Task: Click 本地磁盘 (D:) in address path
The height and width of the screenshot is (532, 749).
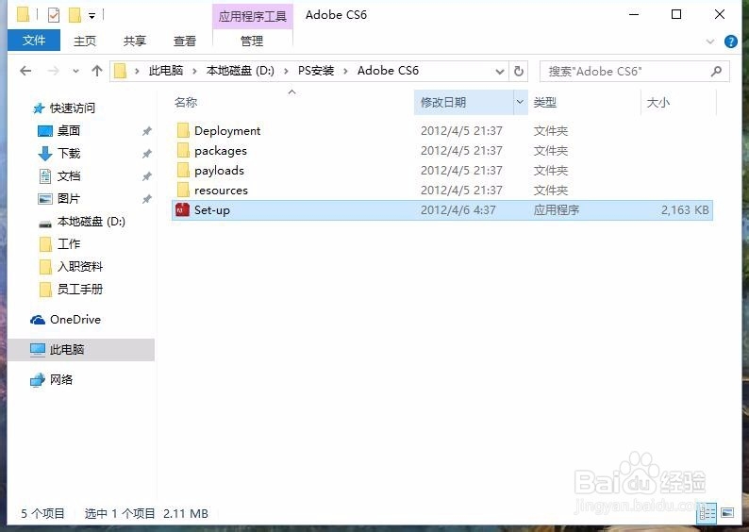Action: (x=241, y=71)
